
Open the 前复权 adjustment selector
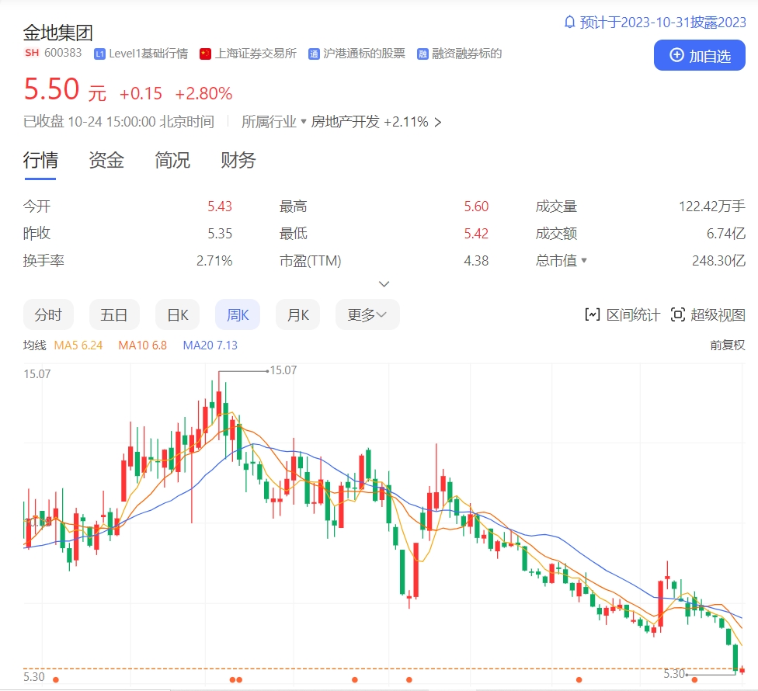728,345
